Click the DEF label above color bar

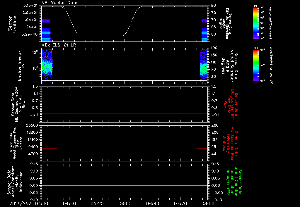coord(256,48)
